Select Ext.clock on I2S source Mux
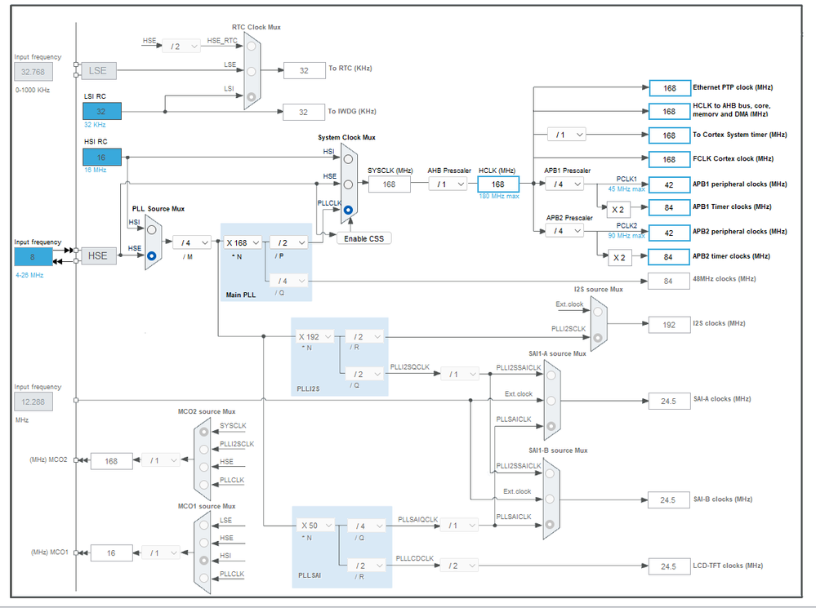This screenshot has width=816, height=608. point(598,312)
